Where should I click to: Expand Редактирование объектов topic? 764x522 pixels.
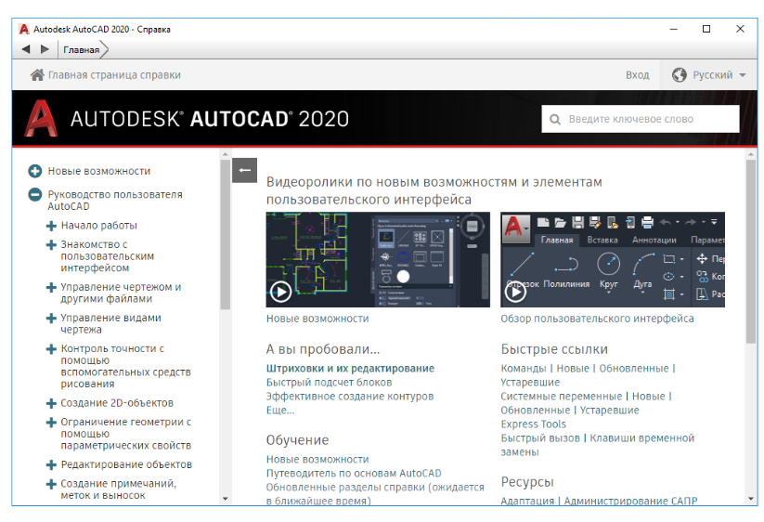pyautogui.click(x=51, y=465)
